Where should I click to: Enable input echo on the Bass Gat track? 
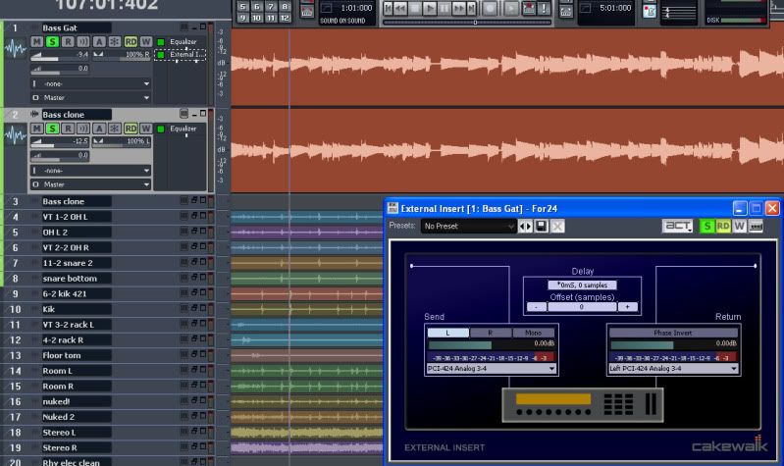tap(82, 42)
